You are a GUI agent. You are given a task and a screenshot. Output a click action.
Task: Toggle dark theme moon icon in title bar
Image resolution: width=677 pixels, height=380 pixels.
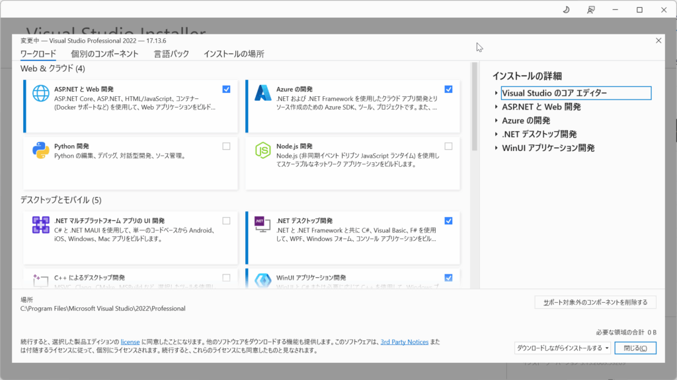(x=566, y=9)
